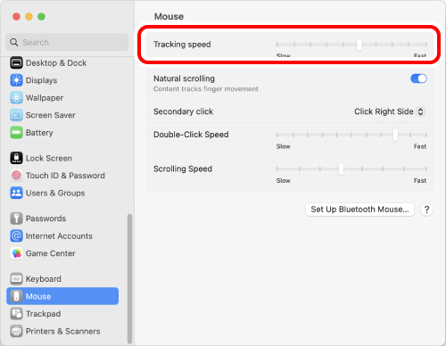Click the Screen Saver icon

point(16,115)
